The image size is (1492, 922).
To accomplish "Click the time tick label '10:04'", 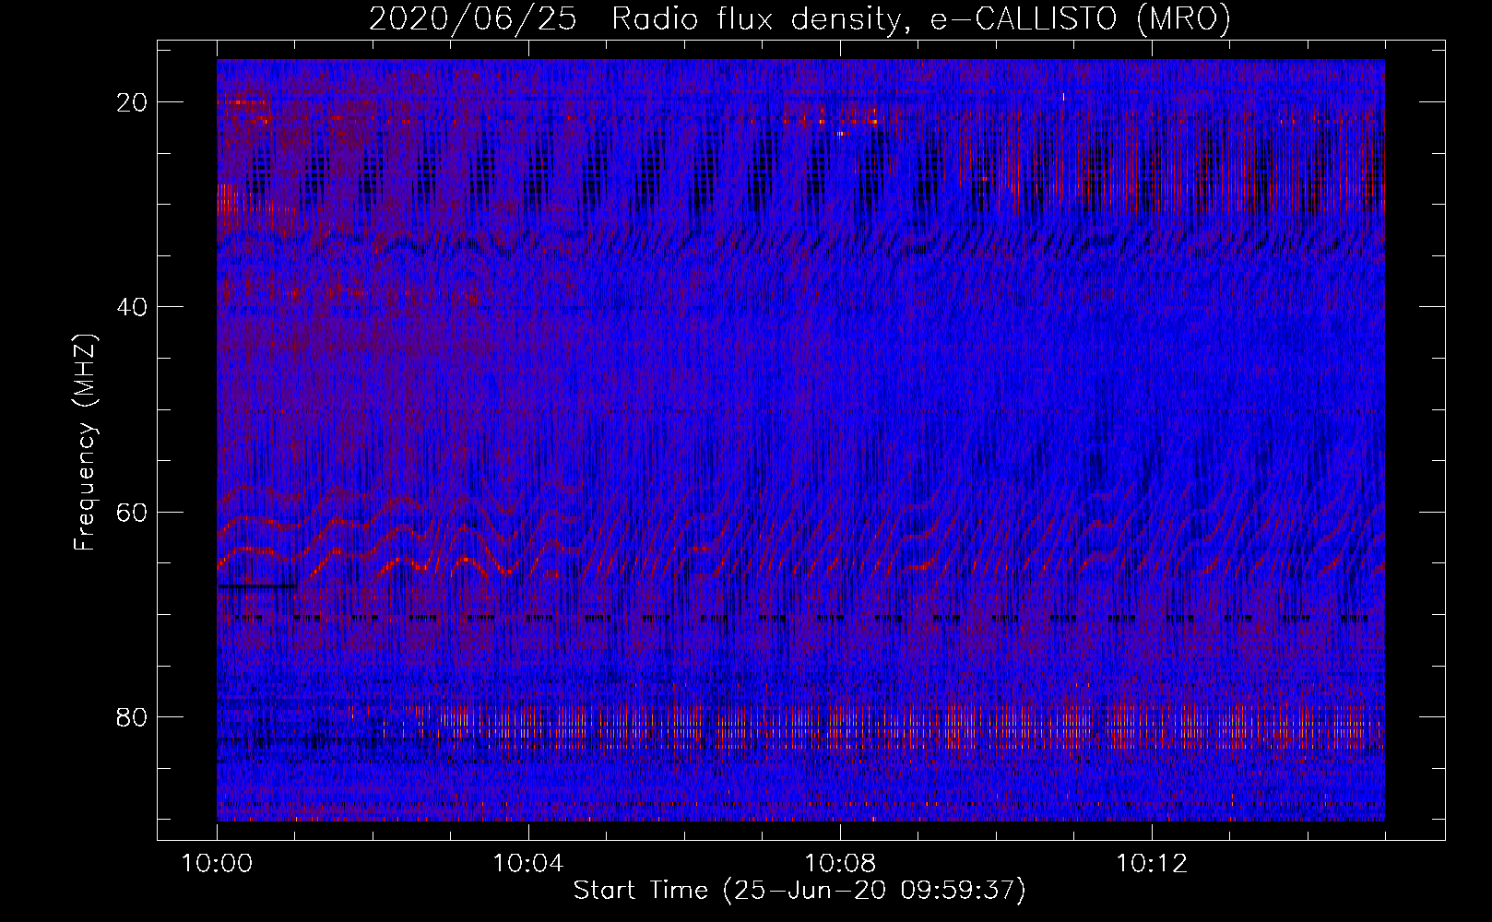I will pos(527,864).
